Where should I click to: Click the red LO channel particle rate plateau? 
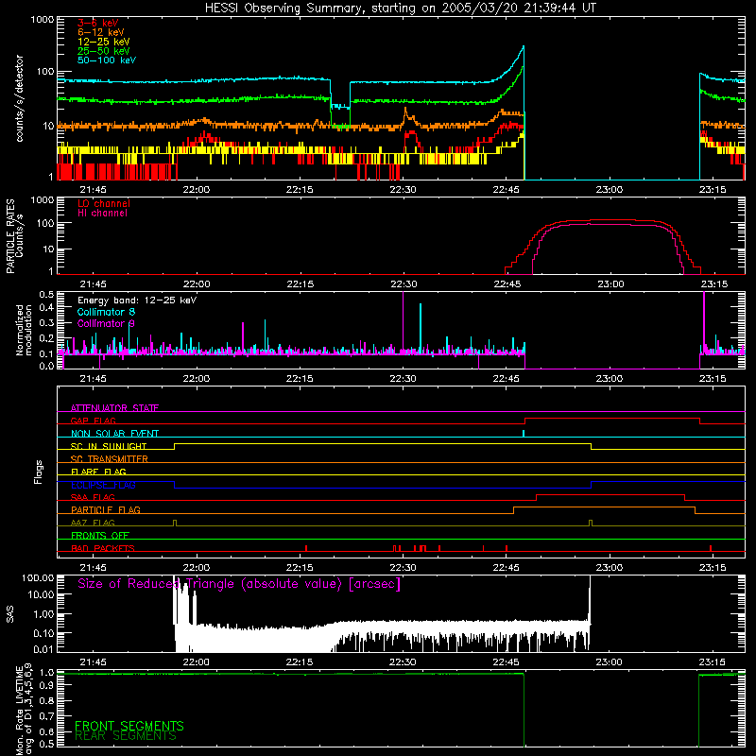pyautogui.click(x=608, y=220)
